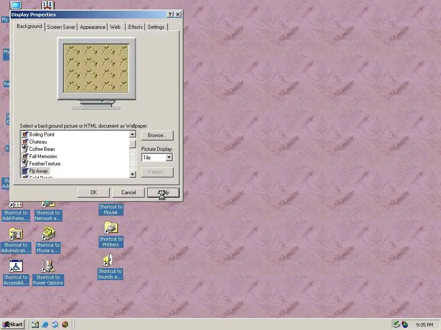
Task: Switch to the Settings tab
Action: pos(156,27)
